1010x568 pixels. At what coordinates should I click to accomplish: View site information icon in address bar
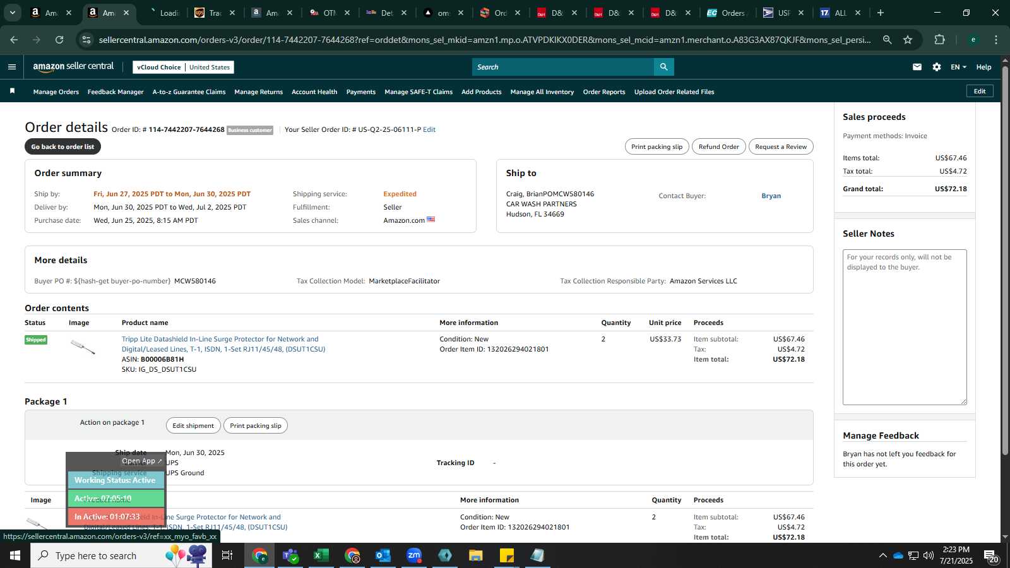coord(86,40)
